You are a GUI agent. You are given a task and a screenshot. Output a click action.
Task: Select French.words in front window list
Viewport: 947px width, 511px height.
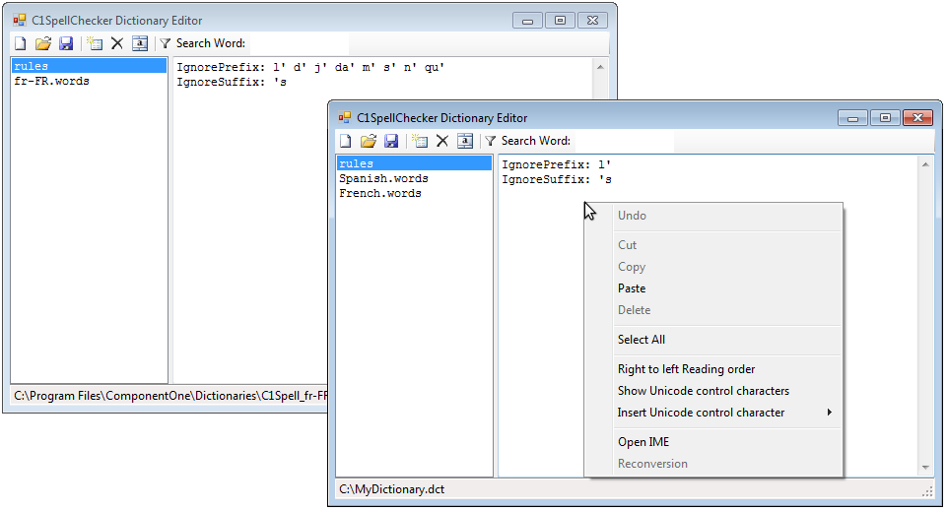click(x=380, y=194)
